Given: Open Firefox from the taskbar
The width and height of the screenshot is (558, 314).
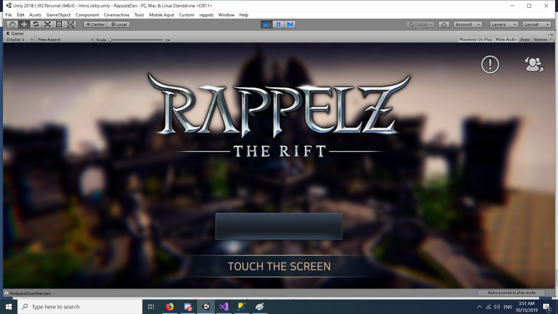Looking at the screenshot, I should pyautogui.click(x=170, y=307).
